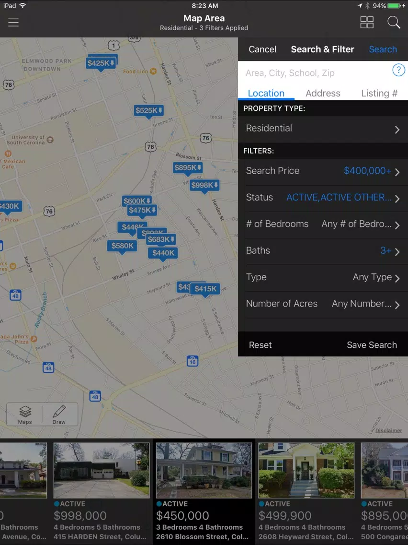This screenshot has width=408, height=545.
Task: Select the $425K map price pin
Action: click(x=101, y=63)
